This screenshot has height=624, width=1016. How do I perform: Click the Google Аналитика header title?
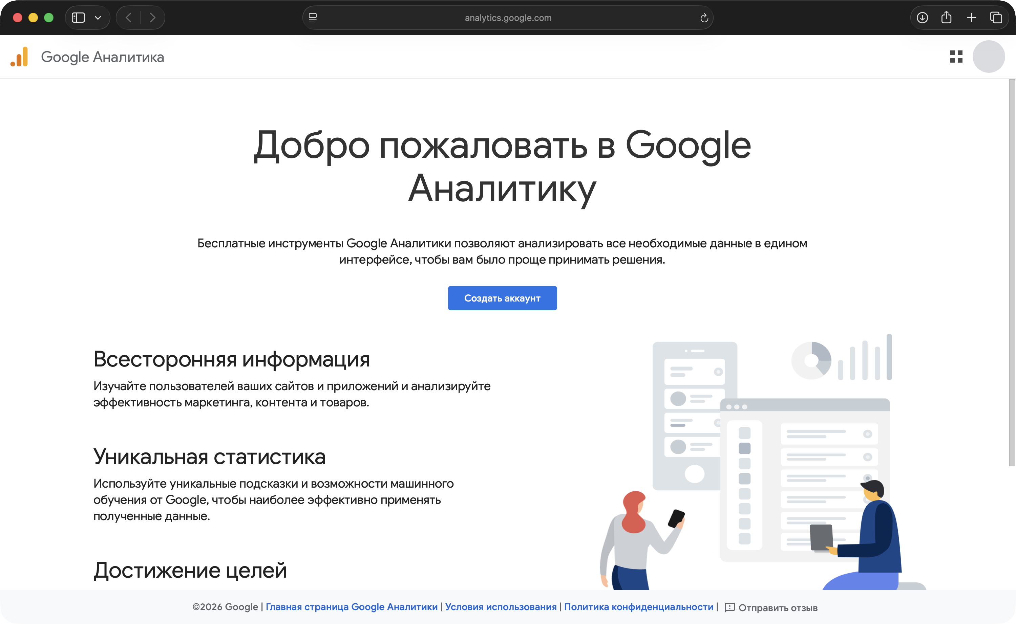click(x=102, y=57)
